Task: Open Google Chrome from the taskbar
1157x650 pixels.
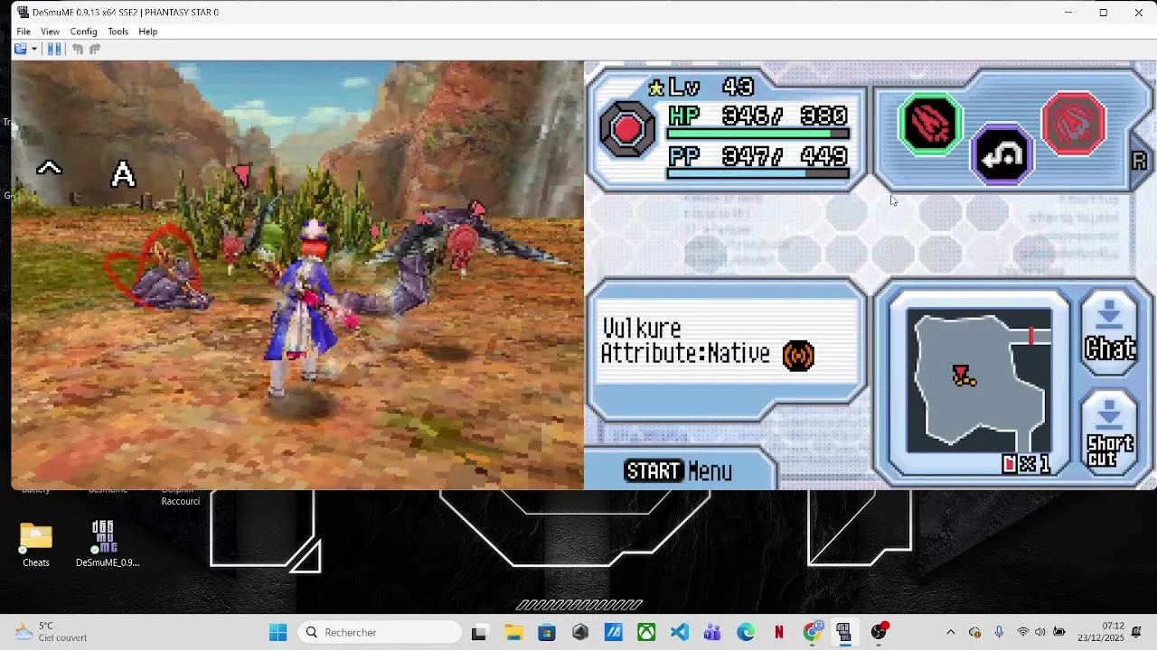Action: [812, 633]
